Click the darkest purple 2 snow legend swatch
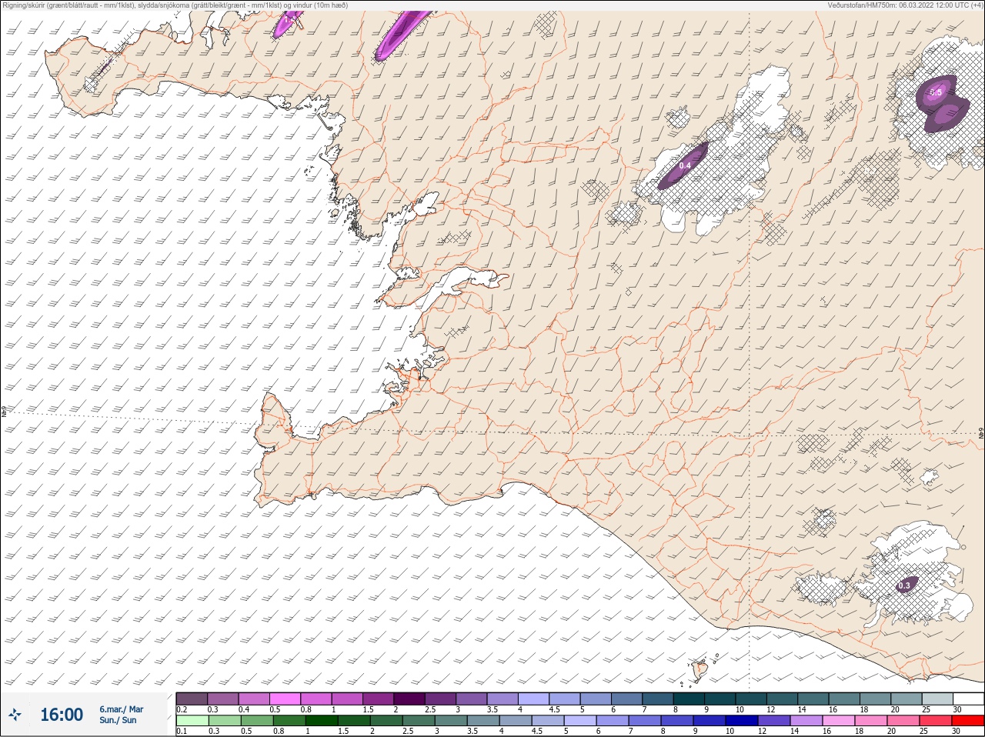985x737 pixels. (x=409, y=699)
